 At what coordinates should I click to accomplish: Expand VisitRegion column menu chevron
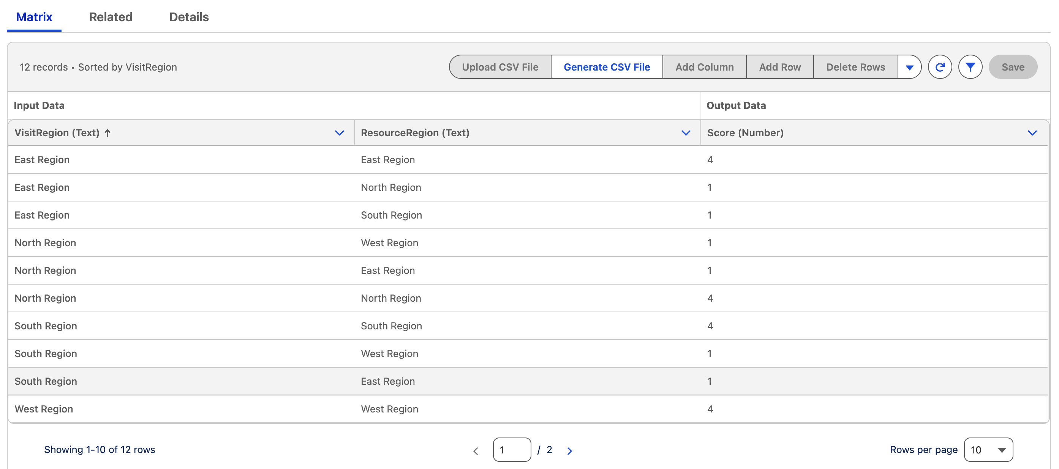coord(339,133)
